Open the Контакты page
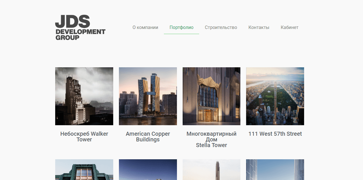The width and height of the screenshot is (363, 180). (x=259, y=28)
